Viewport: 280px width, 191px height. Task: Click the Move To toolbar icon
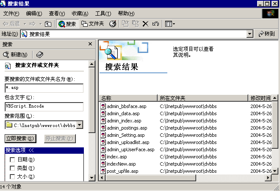click(x=125, y=24)
